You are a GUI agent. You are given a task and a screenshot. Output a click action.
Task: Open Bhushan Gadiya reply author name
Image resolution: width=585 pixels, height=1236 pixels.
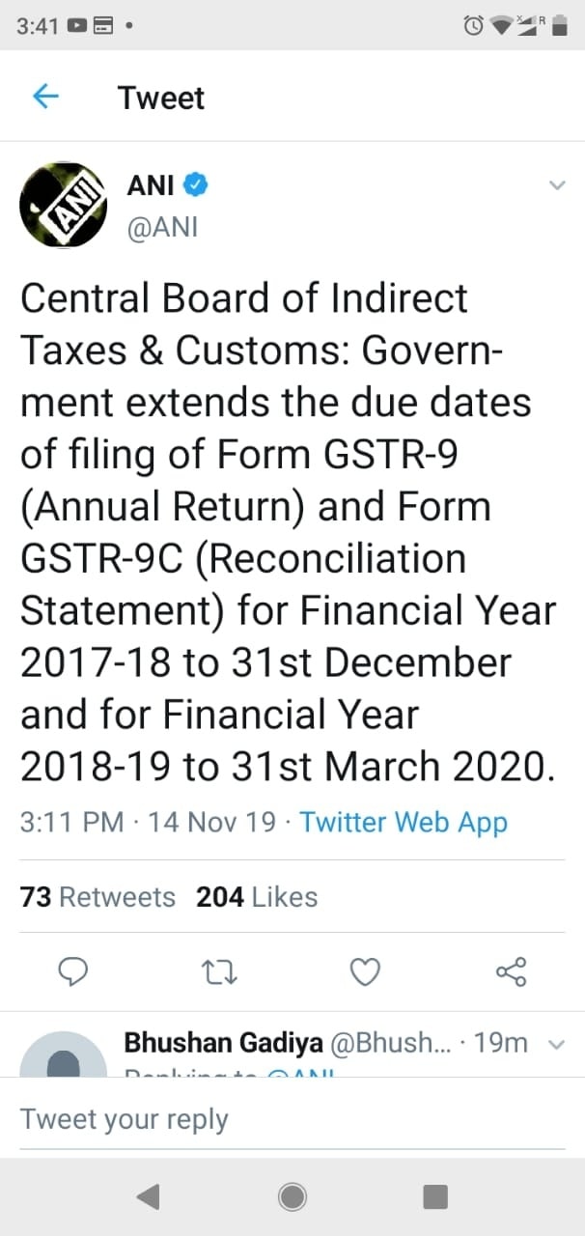(x=224, y=1043)
